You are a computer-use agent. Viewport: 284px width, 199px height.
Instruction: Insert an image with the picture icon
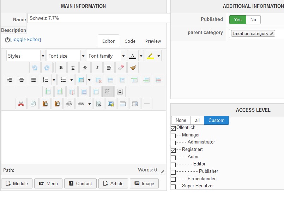tap(111, 104)
